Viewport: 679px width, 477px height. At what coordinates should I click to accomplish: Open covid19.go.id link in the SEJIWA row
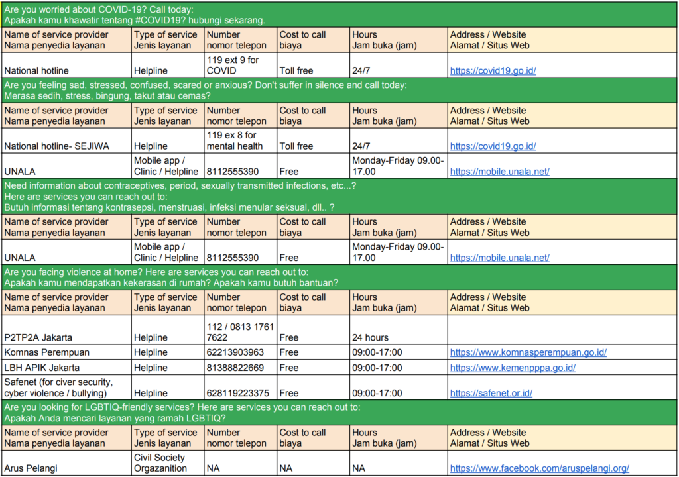pos(493,146)
